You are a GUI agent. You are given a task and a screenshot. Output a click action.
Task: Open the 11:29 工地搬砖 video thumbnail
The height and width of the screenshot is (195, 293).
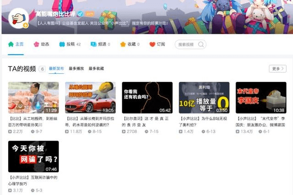pos(33,97)
